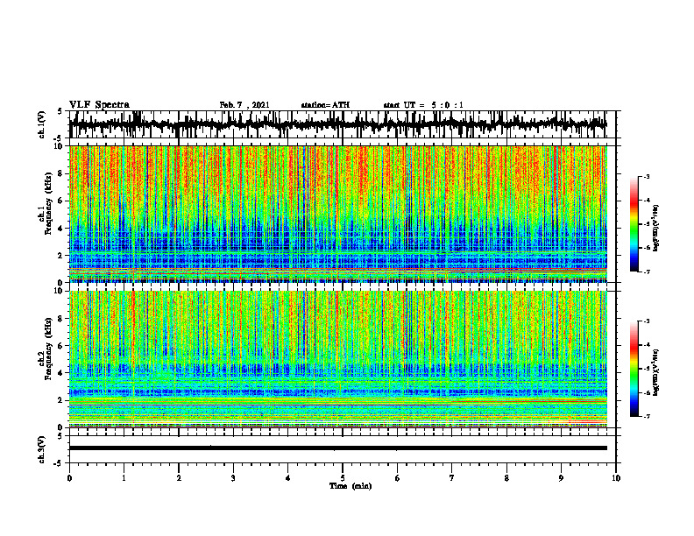Screen dimensions: 694x536
Task: Click the ch.1 waveform "-5" voltage tick
Action: click(59, 138)
